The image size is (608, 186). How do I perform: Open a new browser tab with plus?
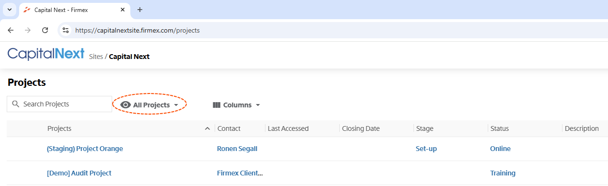point(140,10)
